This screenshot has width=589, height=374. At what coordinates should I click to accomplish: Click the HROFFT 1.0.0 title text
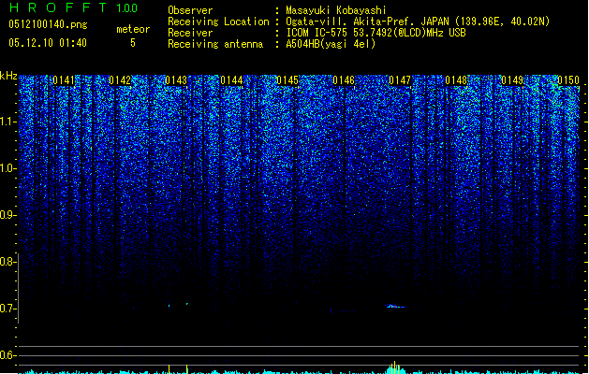point(74,7)
